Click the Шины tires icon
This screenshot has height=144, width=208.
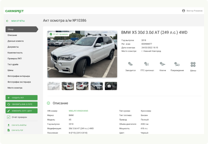193,64
